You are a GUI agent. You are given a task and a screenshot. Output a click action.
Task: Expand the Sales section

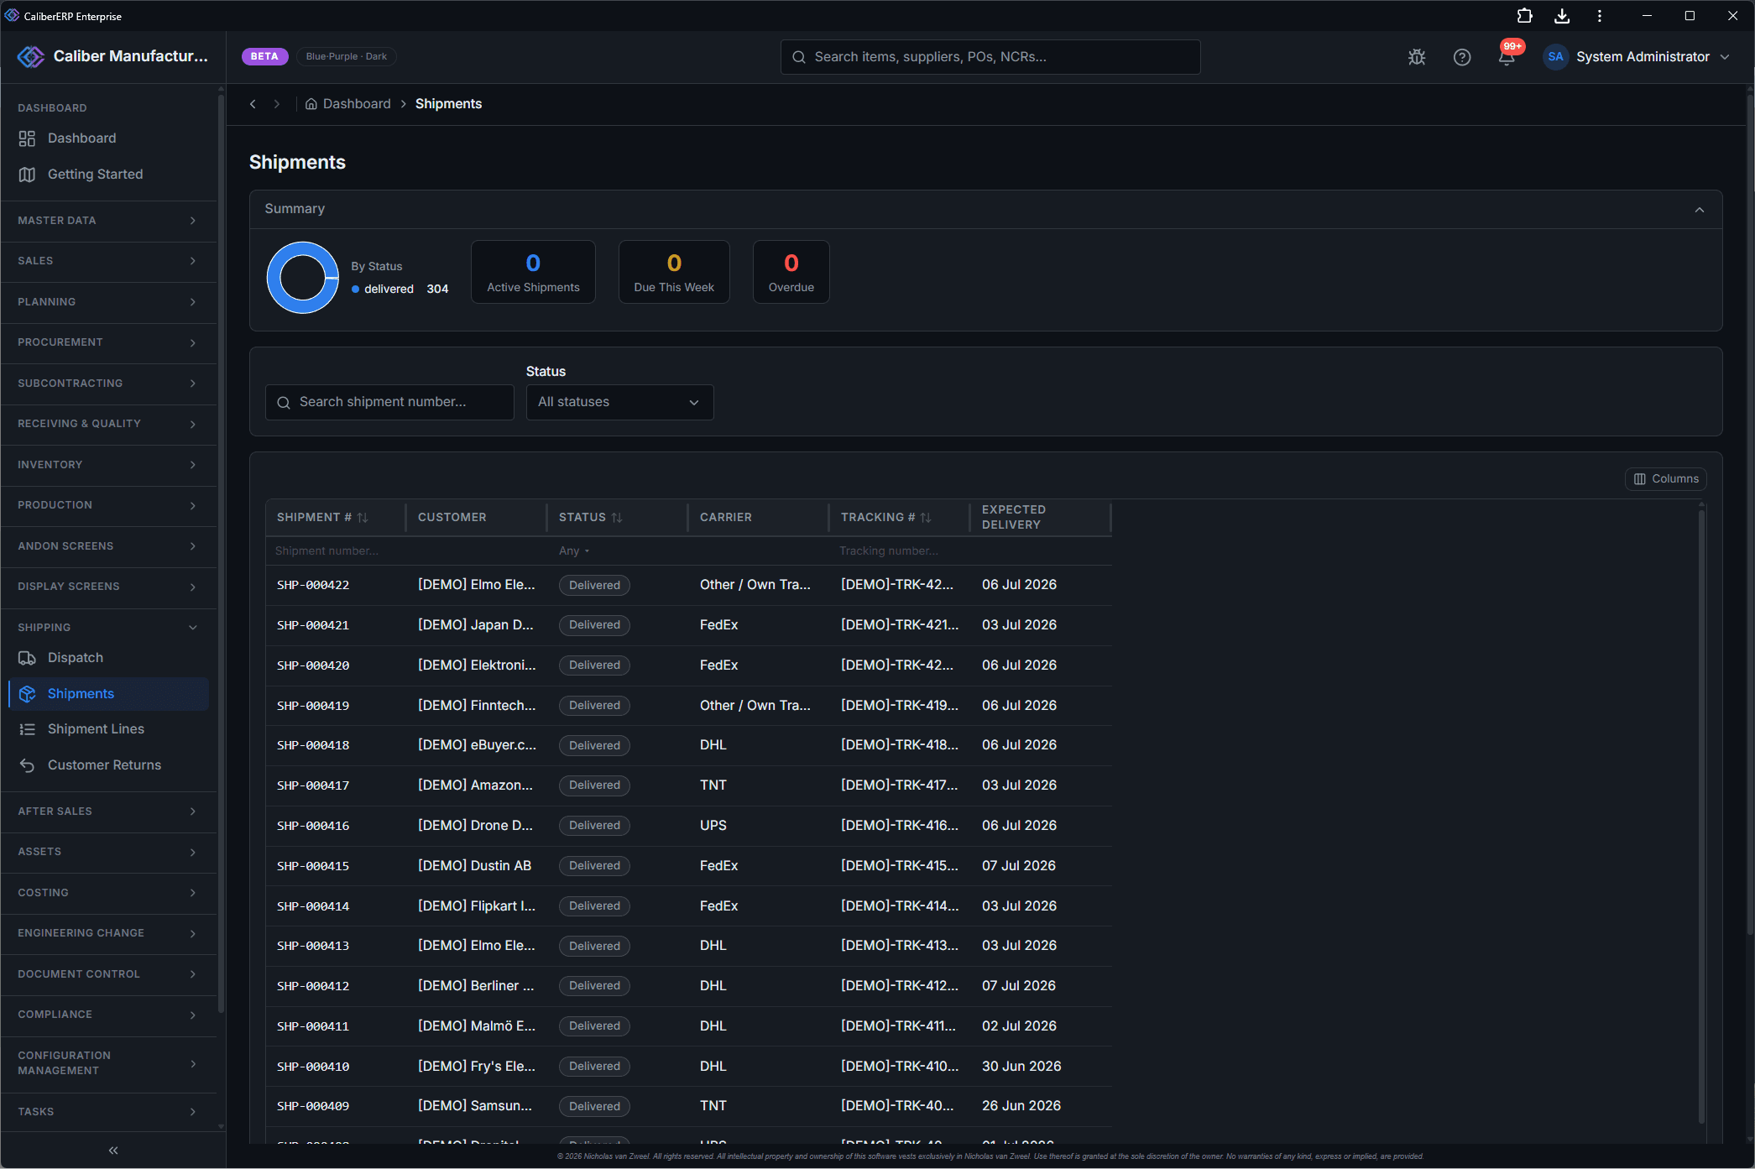pos(108,261)
